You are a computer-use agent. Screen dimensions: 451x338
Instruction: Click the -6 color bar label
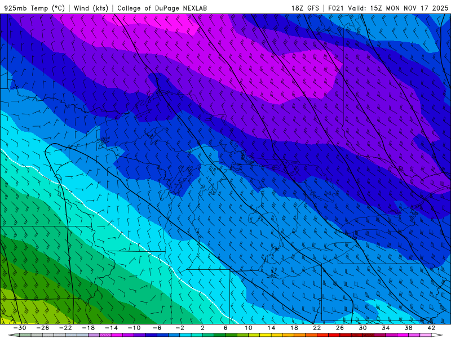[x=157, y=328]
